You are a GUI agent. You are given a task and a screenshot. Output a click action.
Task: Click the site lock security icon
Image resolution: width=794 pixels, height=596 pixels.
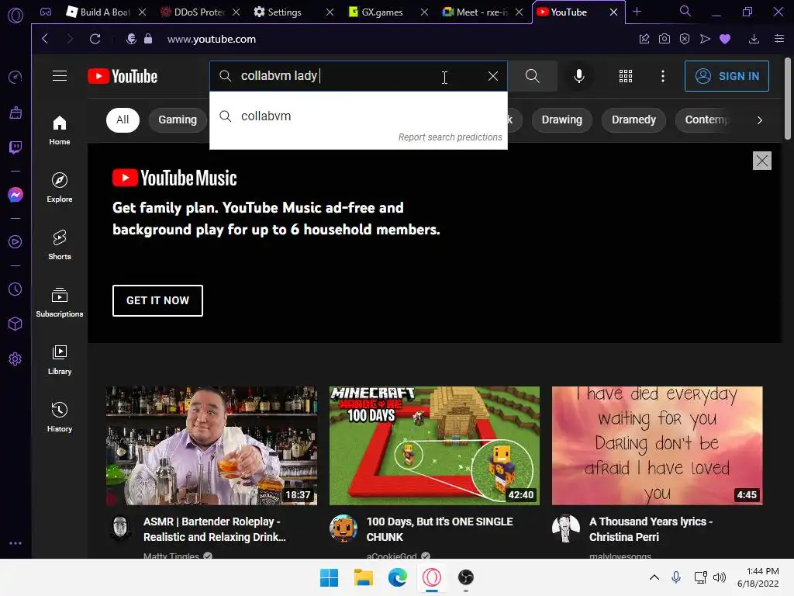pos(148,39)
